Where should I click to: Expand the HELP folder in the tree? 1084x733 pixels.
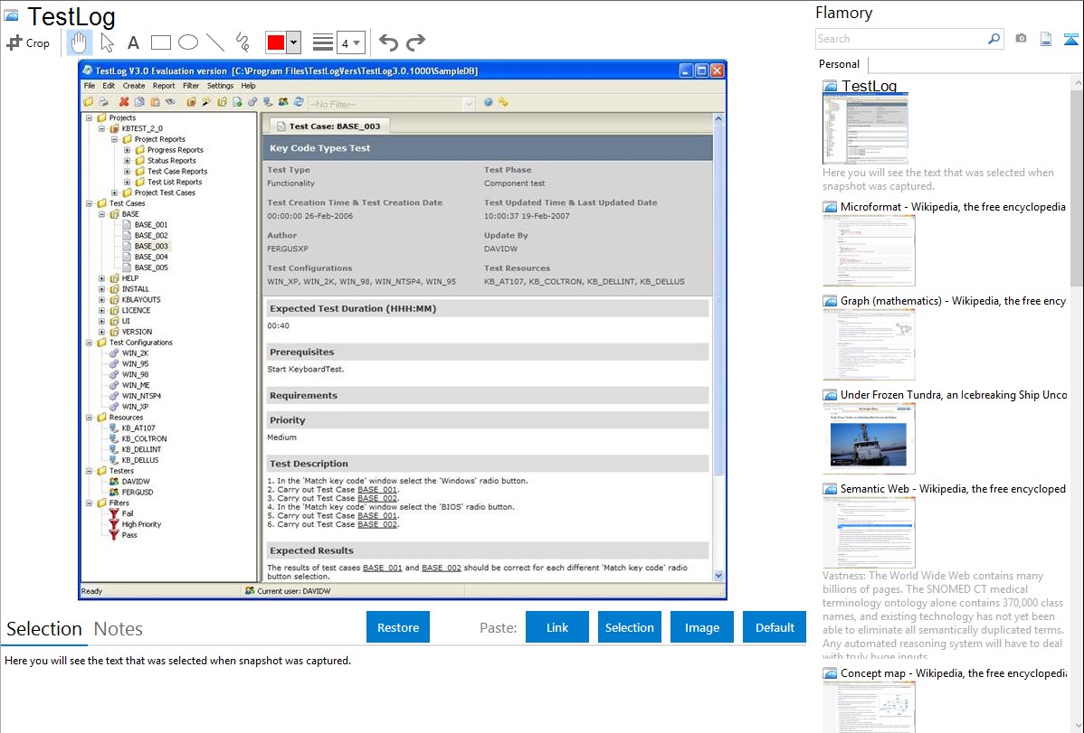pos(101,278)
